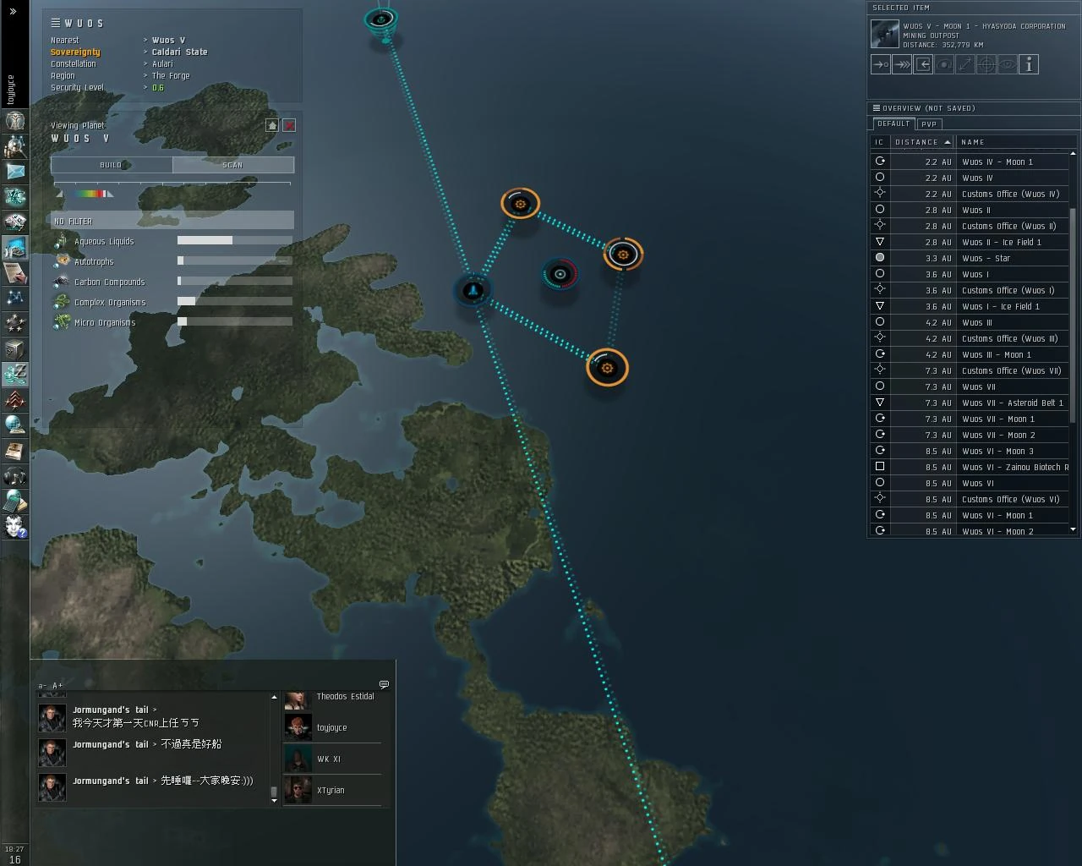Show info with the i button

click(x=1029, y=64)
